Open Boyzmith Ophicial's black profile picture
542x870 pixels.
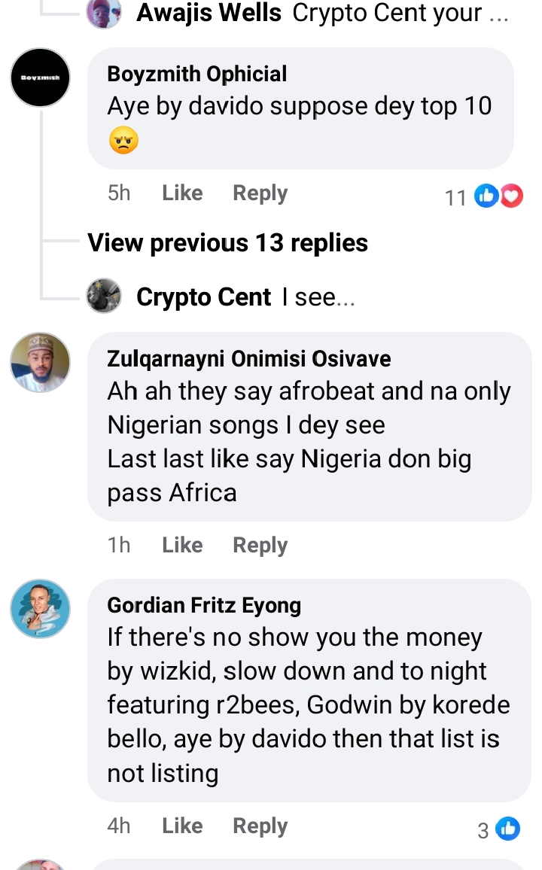tap(40, 78)
